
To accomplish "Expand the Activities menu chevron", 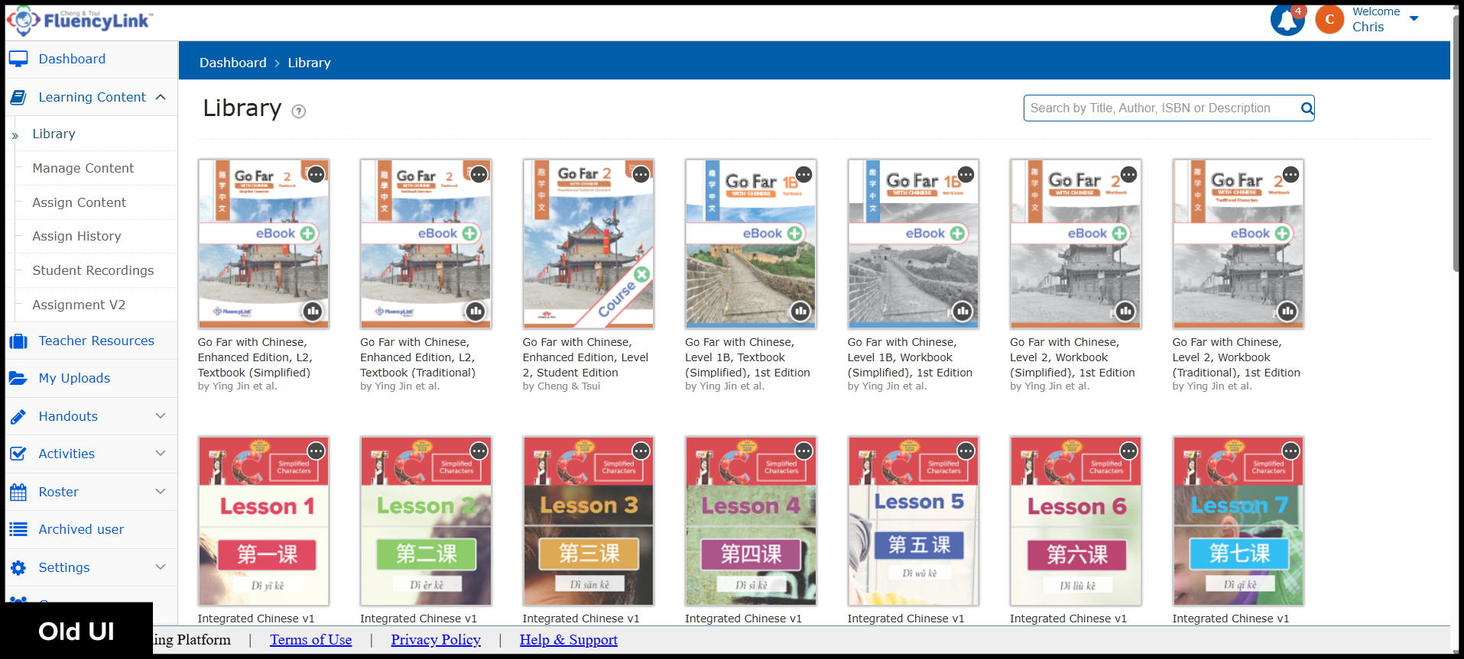I will point(161,453).
